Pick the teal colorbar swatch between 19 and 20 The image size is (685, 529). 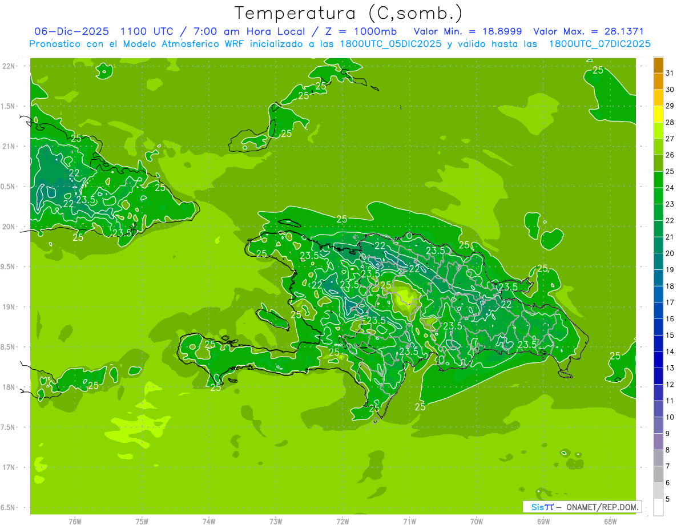pyautogui.click(x=658, y=262)
